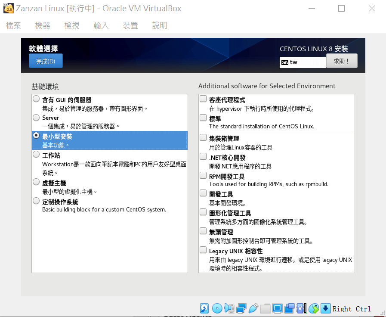Click the keyboard capture arrow icon

pos(325,308)
